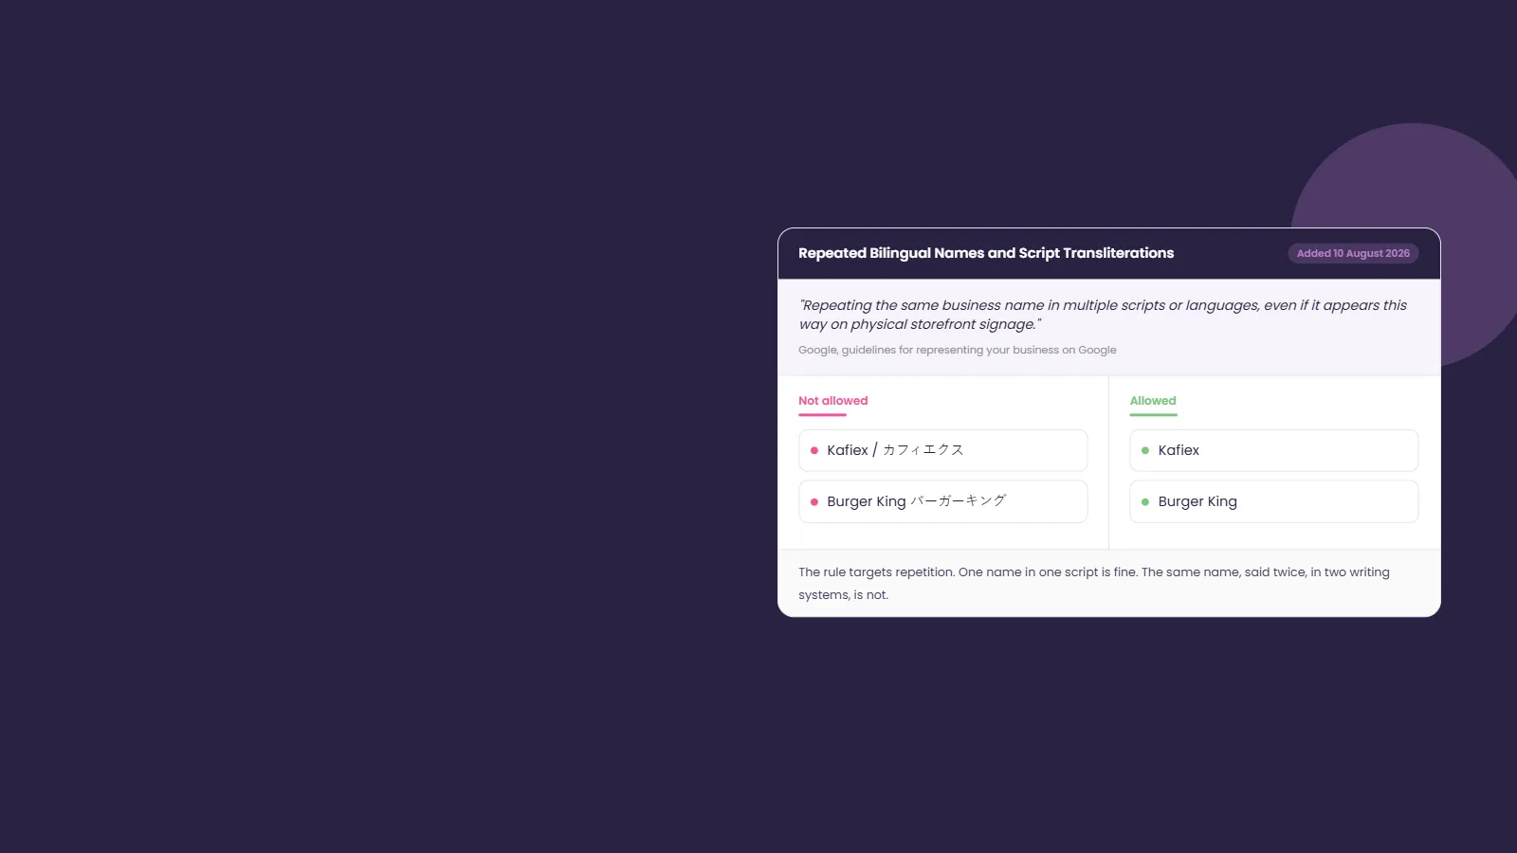Click the 'Burger King バーガーキング' example row
The image size is (1517, 853).
tap(943, 501)
